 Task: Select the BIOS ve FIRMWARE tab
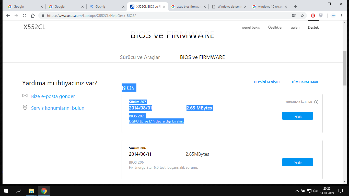(x=202, y=57)
